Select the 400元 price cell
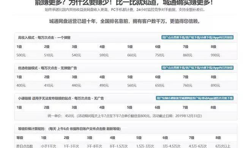Image resolution: width=243 pixels, height=148 pixels. (x=21, y=85)
